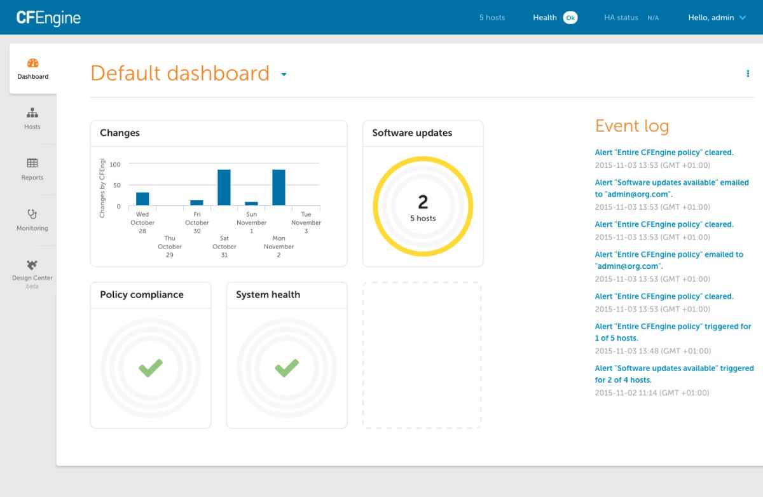763x497 pixels.
Task: Open 'Entire CFEngine policy emailed to' event
Action: point(669,260)
